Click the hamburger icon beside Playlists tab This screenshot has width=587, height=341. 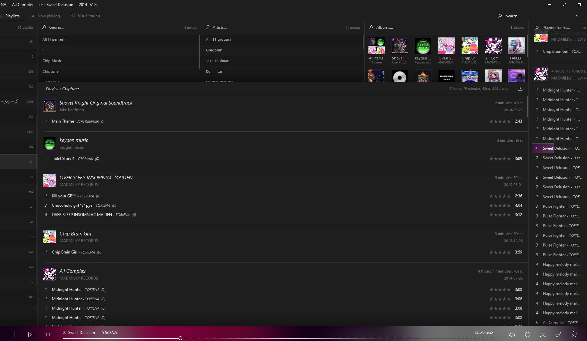(1, 16)
